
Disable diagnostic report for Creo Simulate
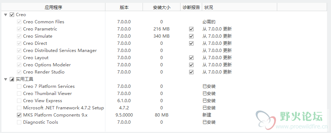coord(191,36)
